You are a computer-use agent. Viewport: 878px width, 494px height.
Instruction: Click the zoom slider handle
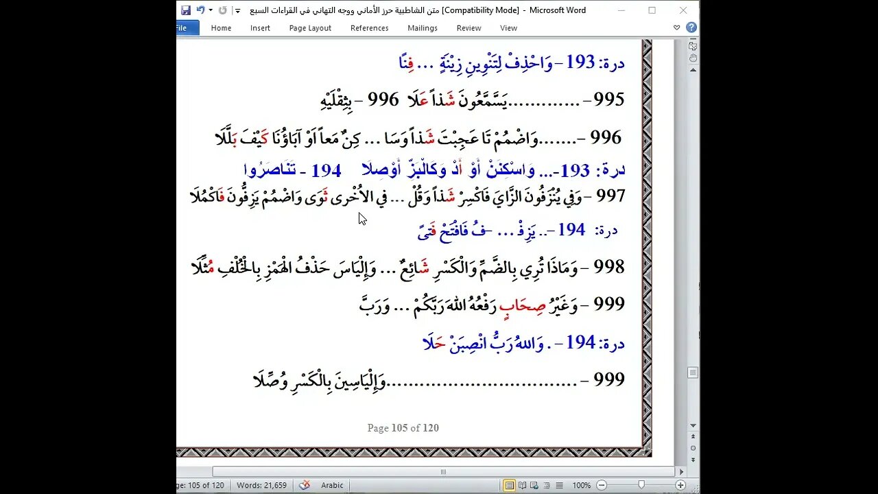[641, 485]
